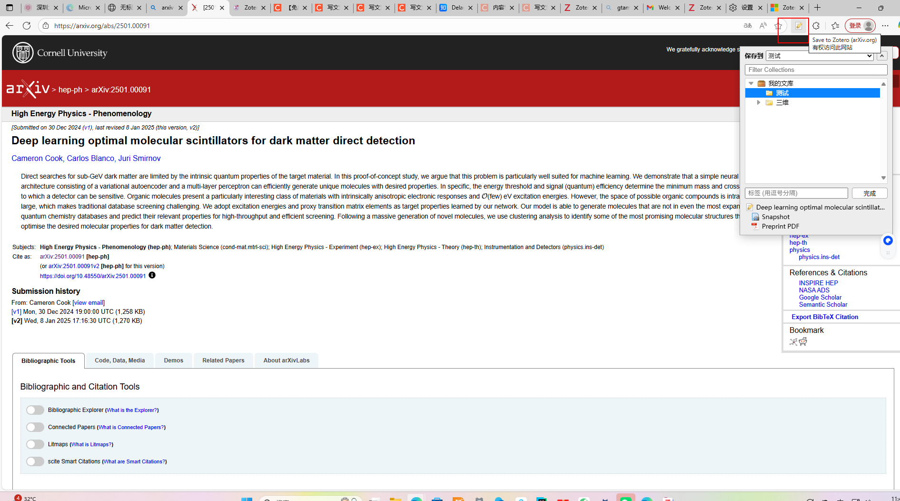
Task: Click Export BibTeX Citation link
Action: 825,317
